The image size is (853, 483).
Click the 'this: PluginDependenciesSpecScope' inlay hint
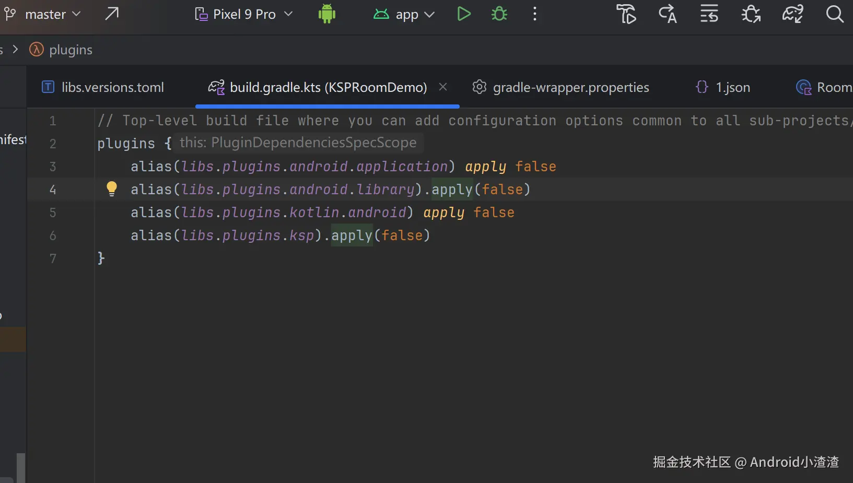(x=298, y=143)
